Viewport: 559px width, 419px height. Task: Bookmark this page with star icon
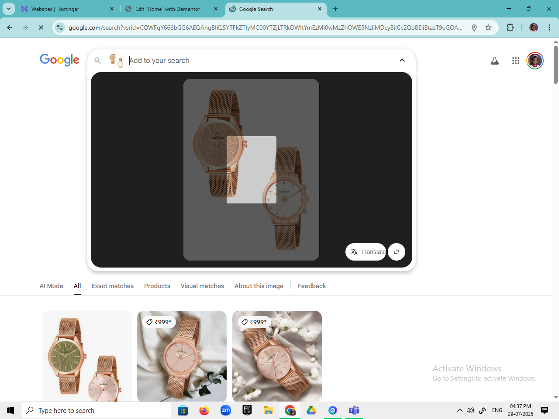click(488, 27)
